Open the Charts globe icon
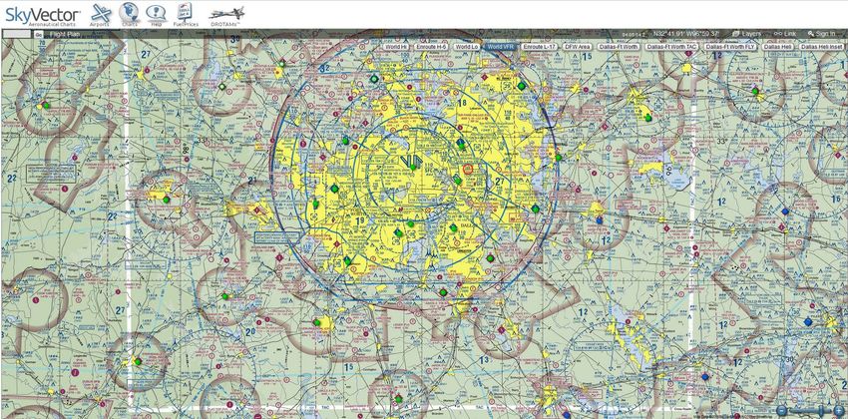The image size is (848, 419). pos(129,14)
